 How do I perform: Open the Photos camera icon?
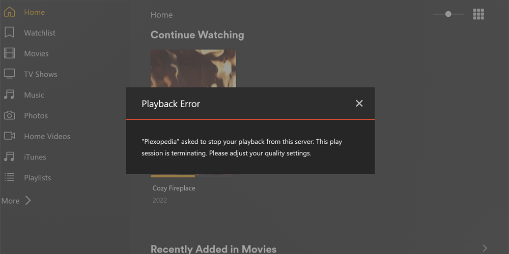(x=9, y=115)
